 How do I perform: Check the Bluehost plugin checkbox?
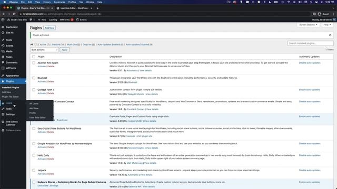(x=34, y=78)
